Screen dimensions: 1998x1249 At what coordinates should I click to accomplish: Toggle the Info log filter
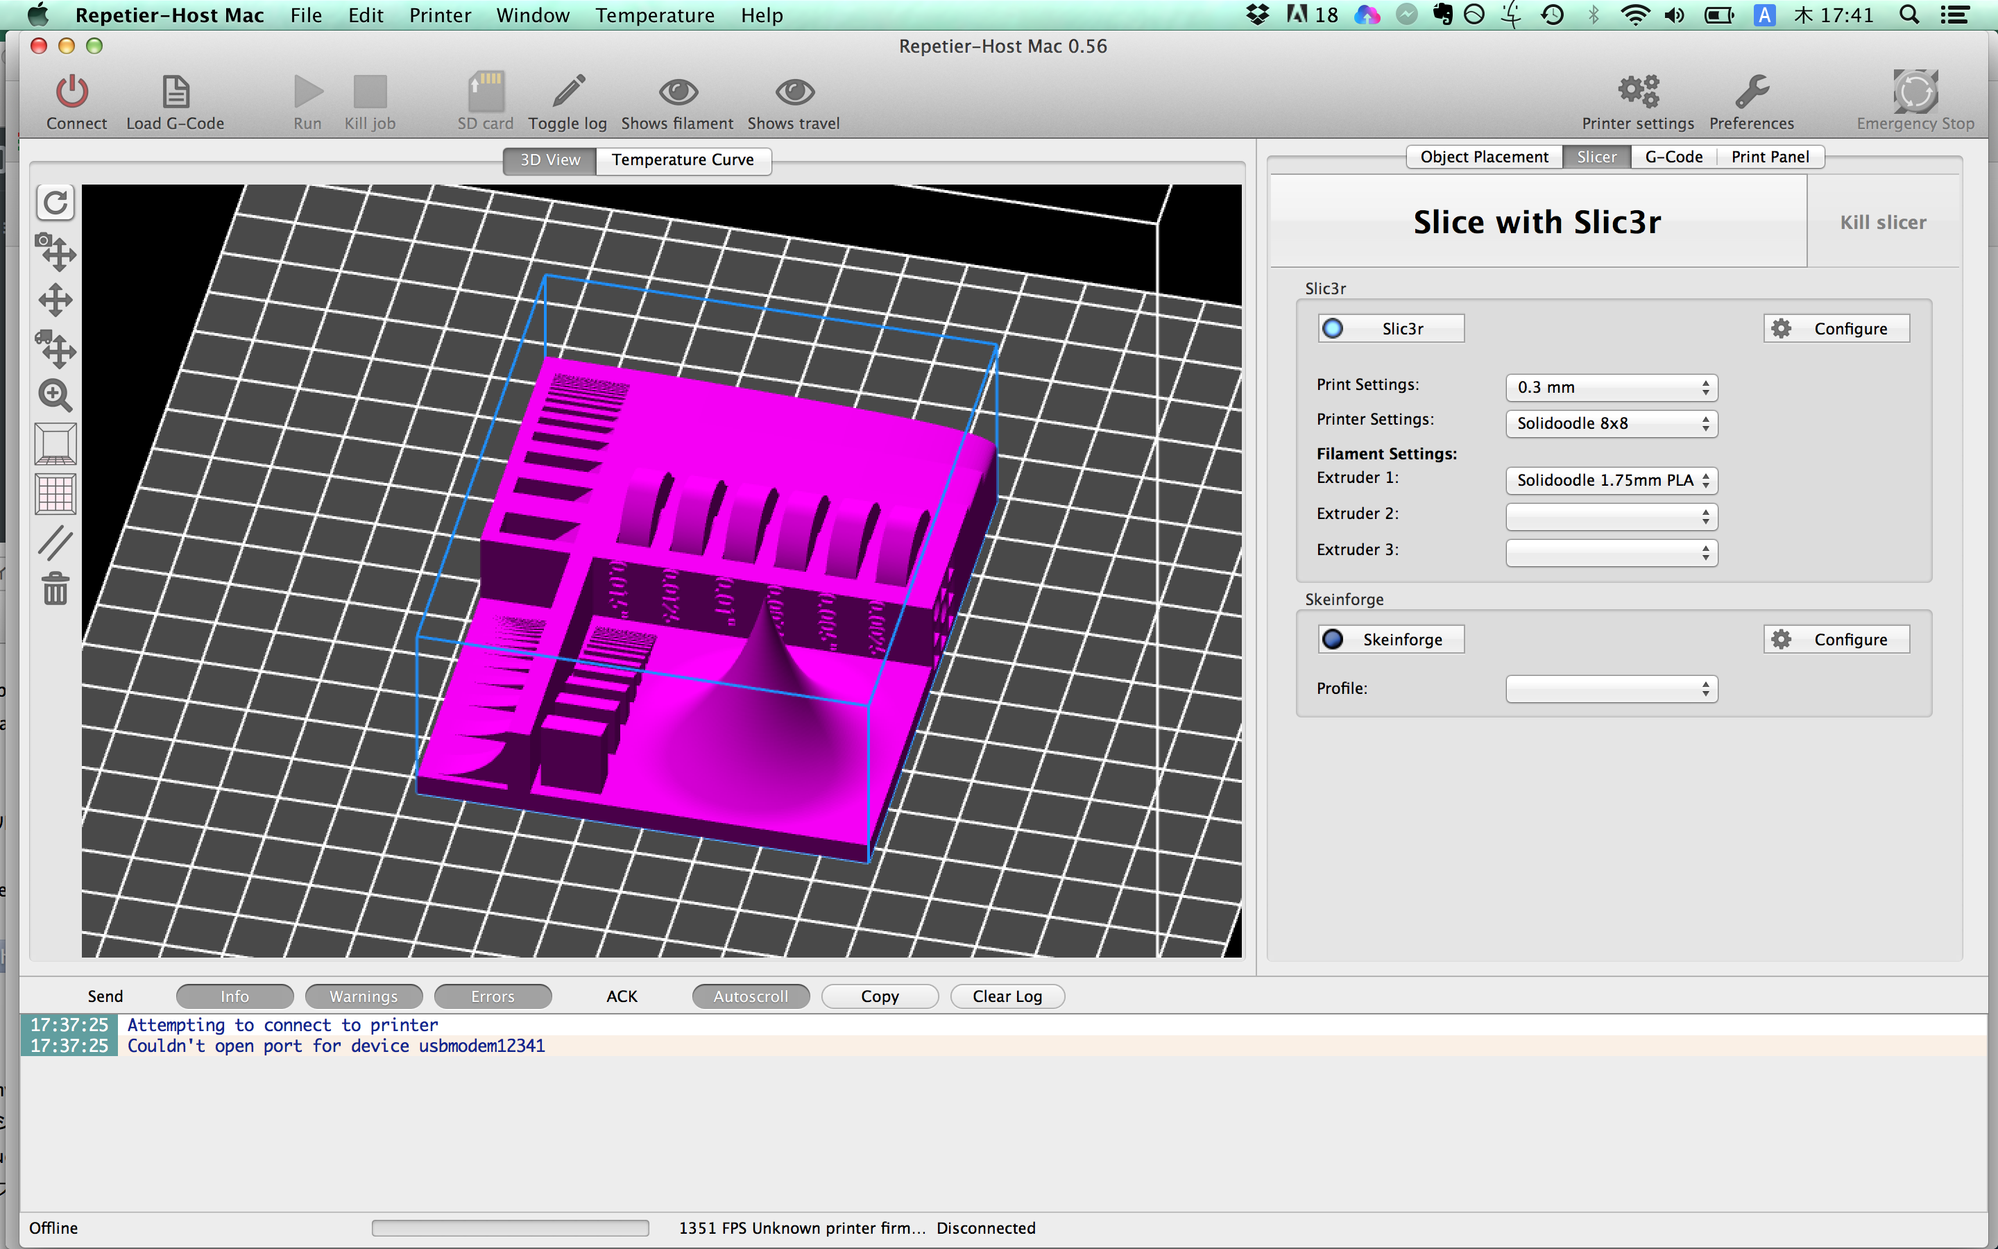tap(234, 996)
